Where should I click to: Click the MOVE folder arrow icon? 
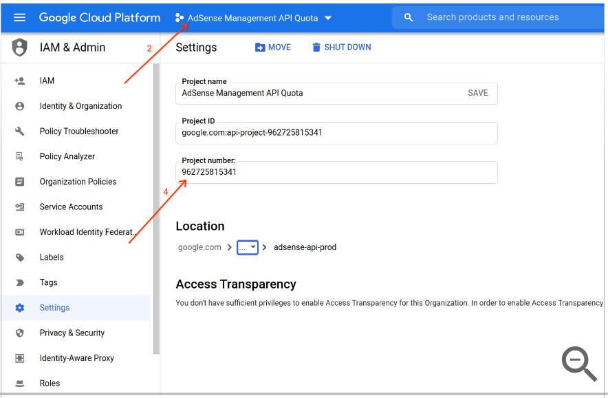tap(260, 48)
